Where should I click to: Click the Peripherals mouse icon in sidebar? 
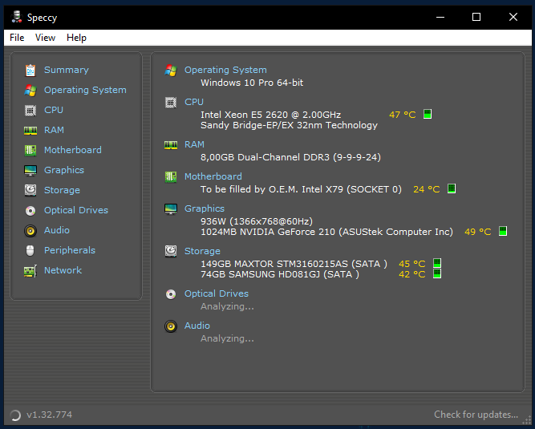pos(30,251)
